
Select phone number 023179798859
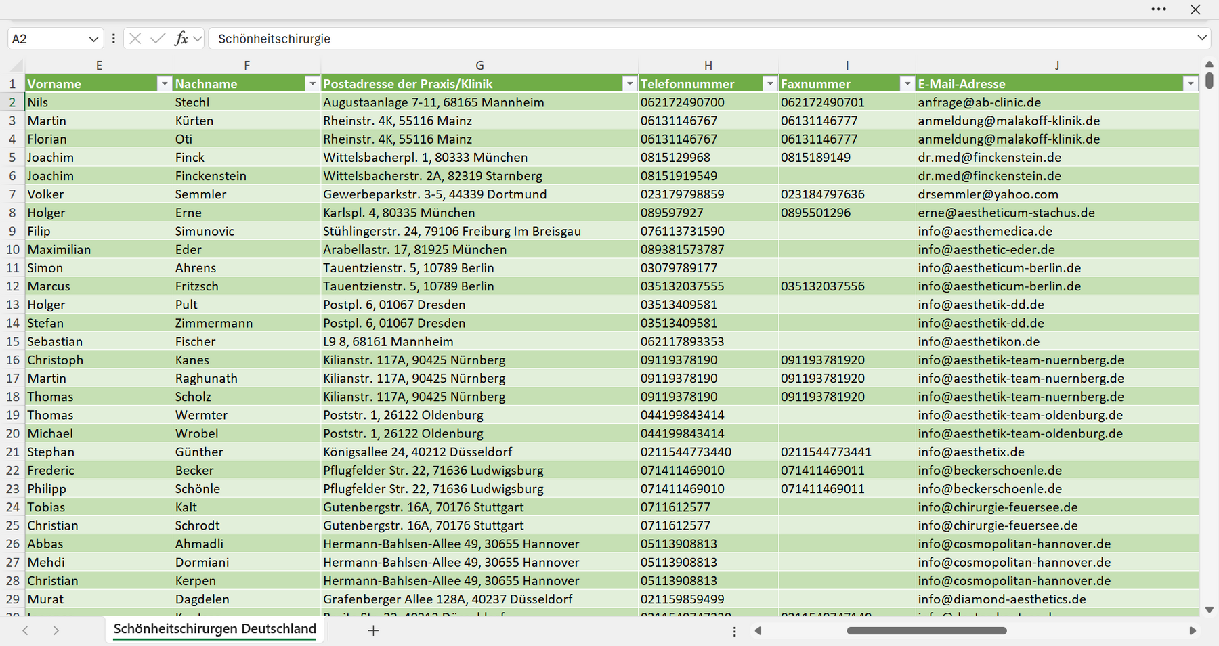coord(708,194)
